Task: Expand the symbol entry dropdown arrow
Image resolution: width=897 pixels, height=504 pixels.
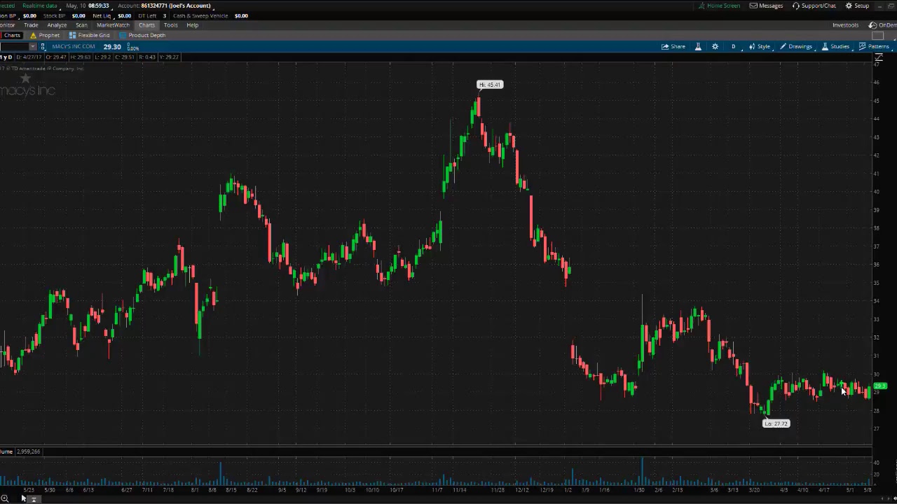Action: (32, 47)
